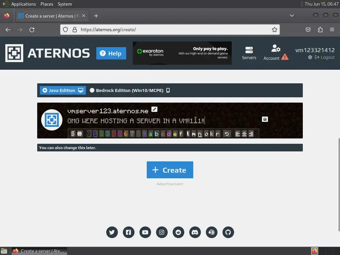Open the emoji smiley picker in MOTD toolbar
340x255 pixels.
click(x=80, y=134)
